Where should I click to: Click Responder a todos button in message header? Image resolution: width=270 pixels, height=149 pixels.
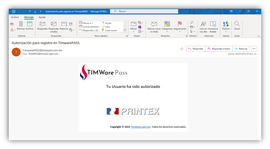pos(219,49)
